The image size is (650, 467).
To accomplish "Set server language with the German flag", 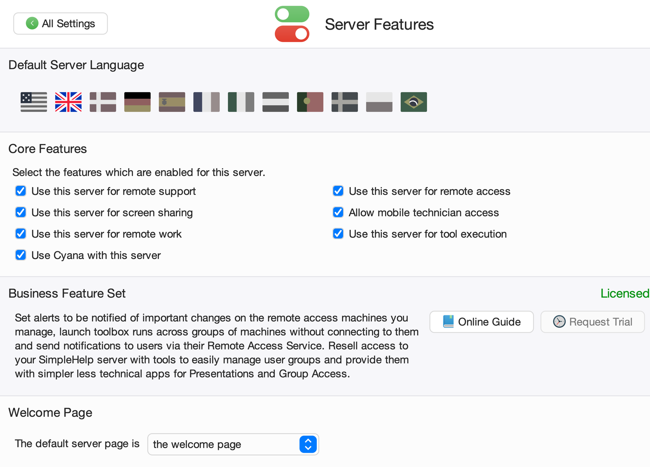I will (x=137, y=102).
